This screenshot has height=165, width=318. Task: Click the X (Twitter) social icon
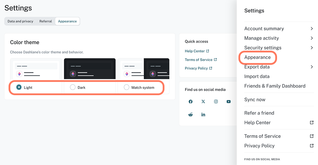pyautogui.click(x=203, y=102)
